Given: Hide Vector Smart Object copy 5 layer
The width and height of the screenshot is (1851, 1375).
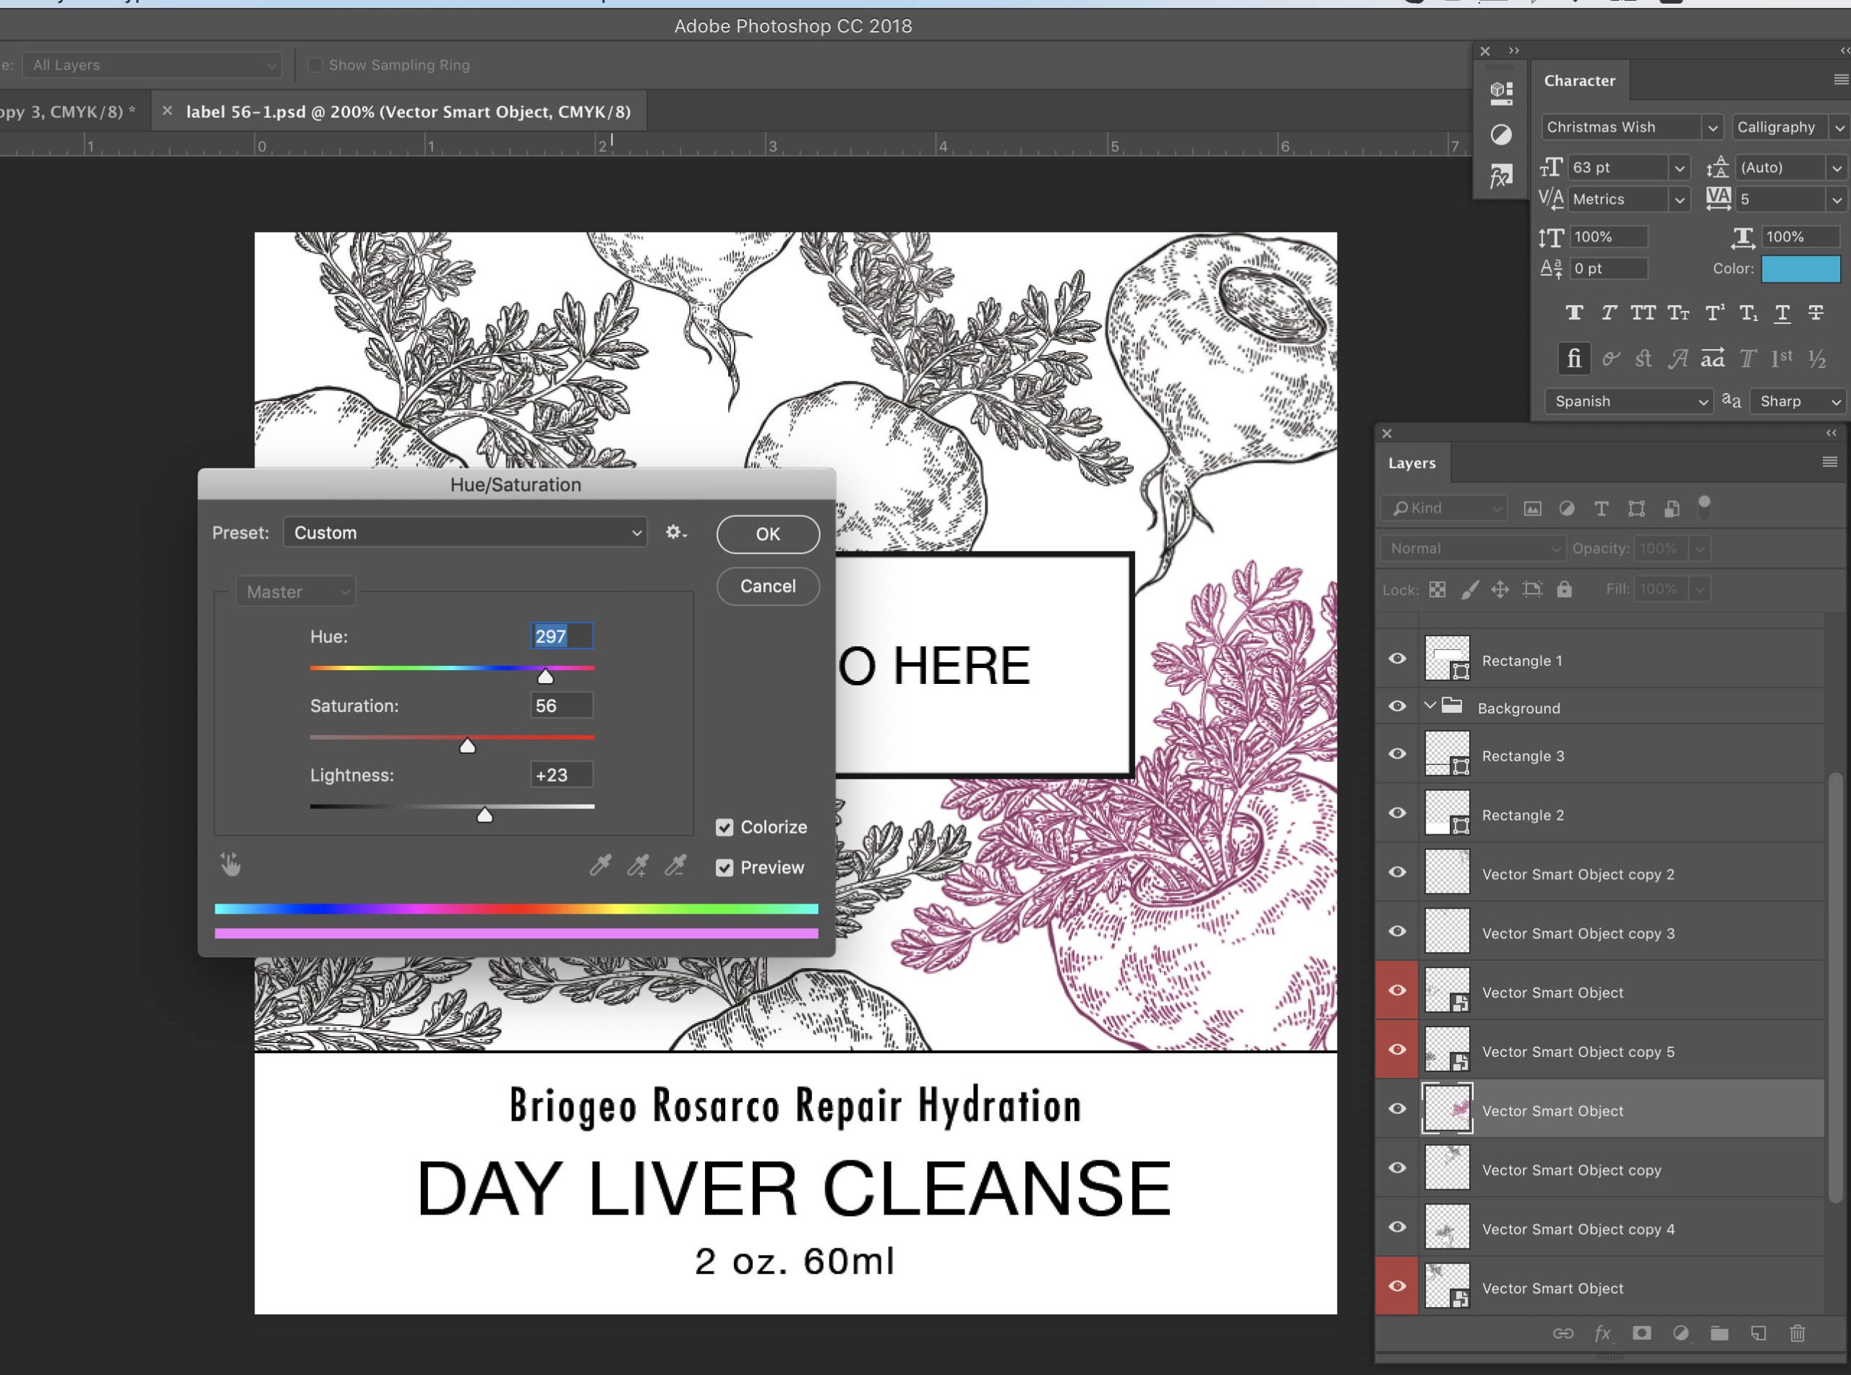Looking at the screenshot, I should pyautogui.click(x=1398, y=1049).
